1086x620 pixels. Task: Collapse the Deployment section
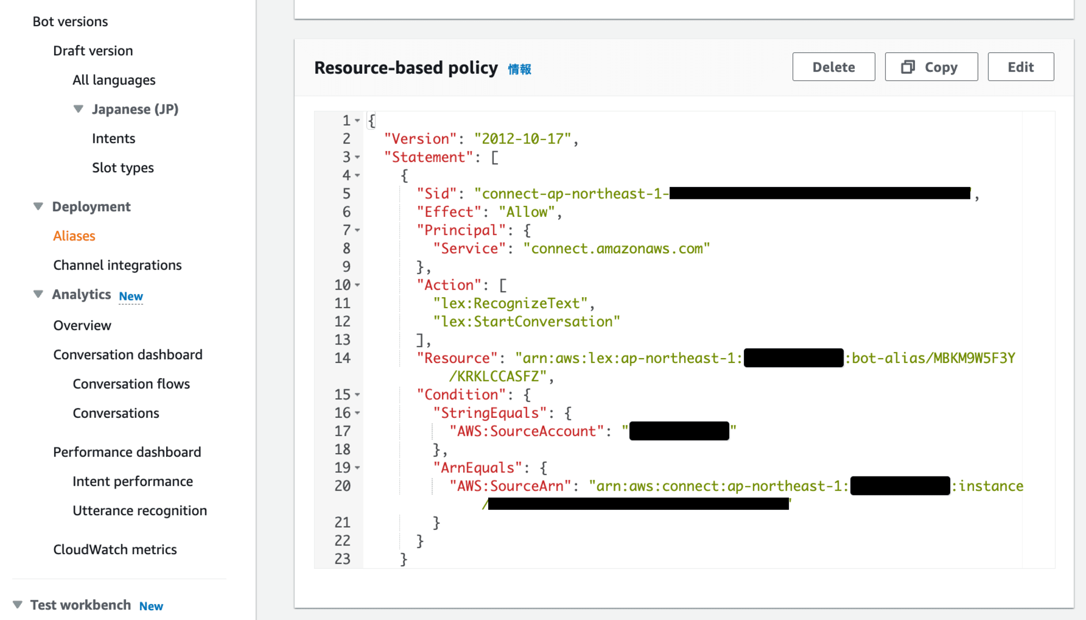(x=38, y=206)
